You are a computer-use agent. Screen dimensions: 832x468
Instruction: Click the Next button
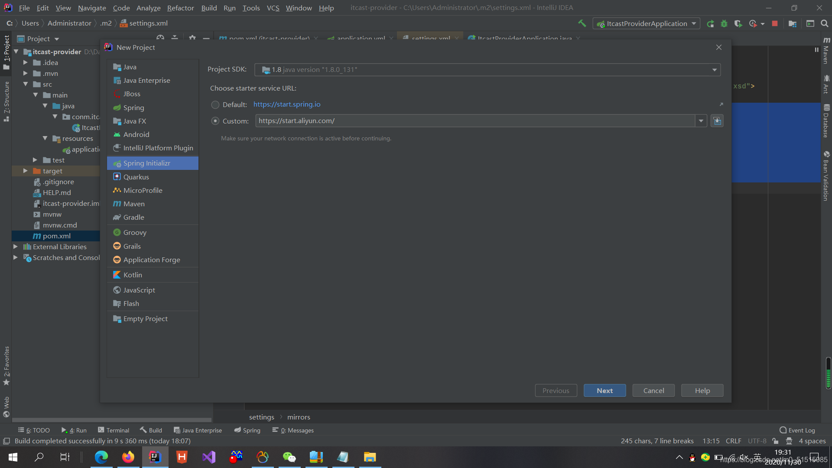coord(604,390)
